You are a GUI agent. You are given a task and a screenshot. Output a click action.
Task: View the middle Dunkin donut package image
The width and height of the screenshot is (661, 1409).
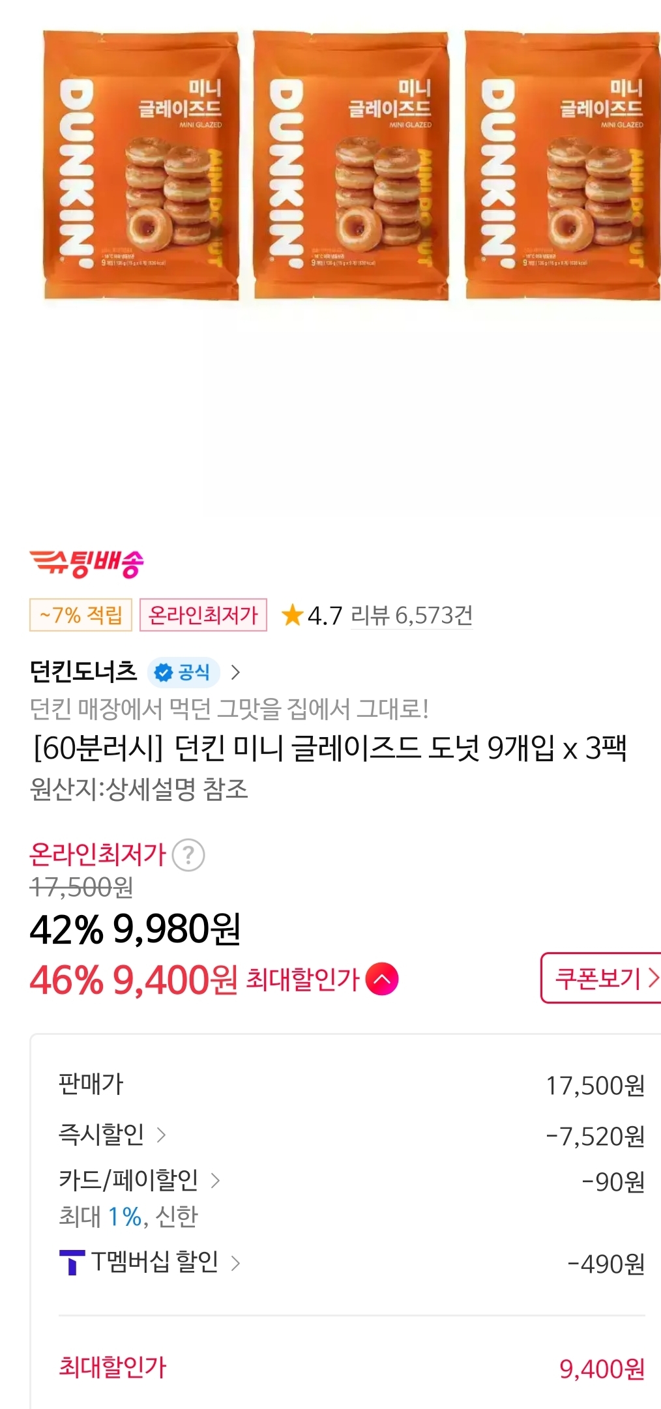[x=351, y=166]
